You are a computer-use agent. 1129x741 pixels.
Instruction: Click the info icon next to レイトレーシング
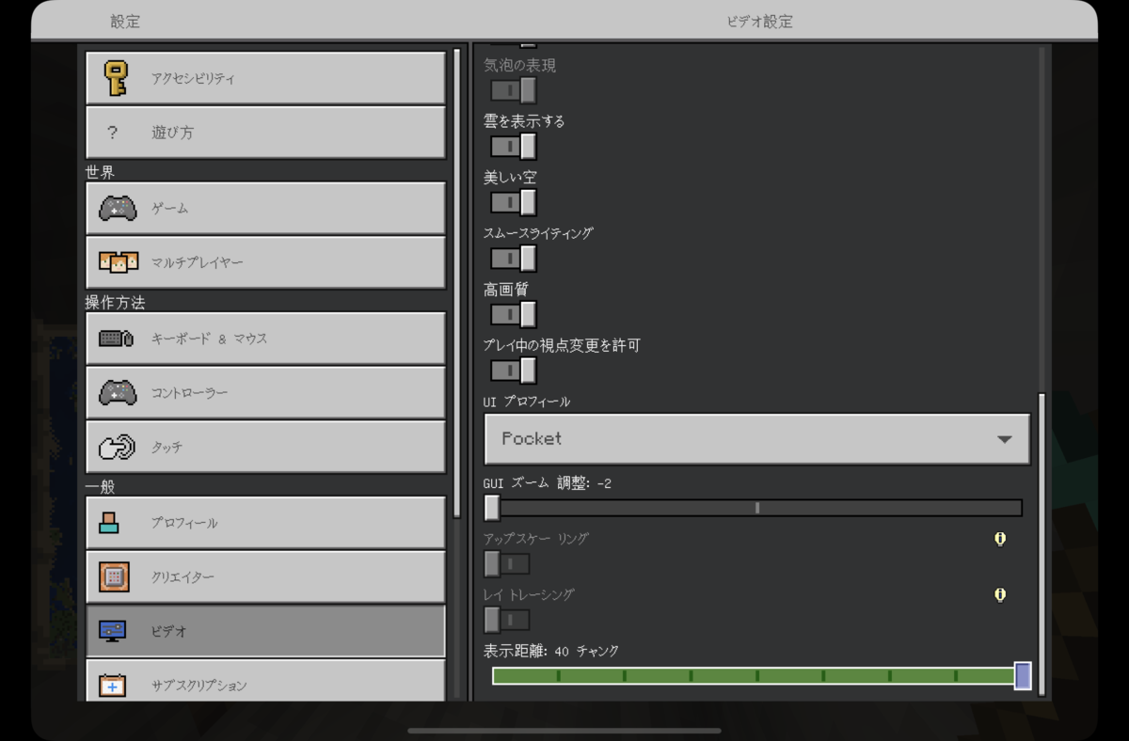tap(1000, 594)
